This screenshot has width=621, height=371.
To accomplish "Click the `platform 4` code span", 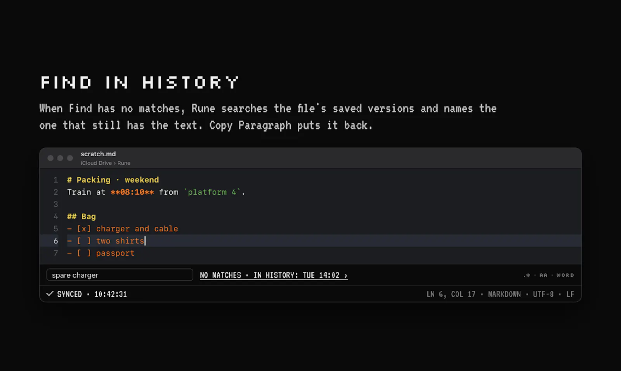I will click(212, 192).
